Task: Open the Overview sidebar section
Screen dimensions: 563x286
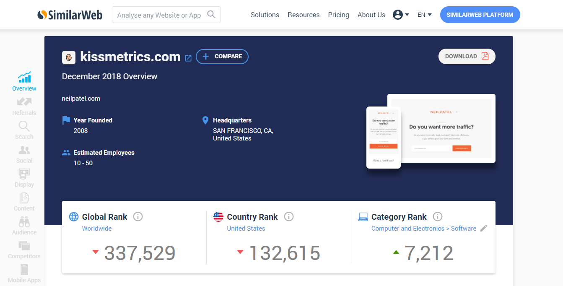Action: pyautogui.click(x=24, y=82)
